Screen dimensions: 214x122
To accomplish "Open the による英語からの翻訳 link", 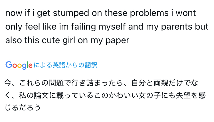I will pyautogui.click(x=65, y=65).
